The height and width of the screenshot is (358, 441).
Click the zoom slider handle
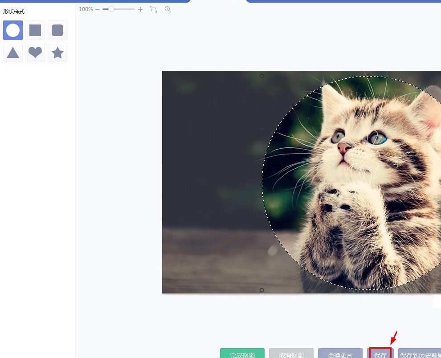(111, 9)
